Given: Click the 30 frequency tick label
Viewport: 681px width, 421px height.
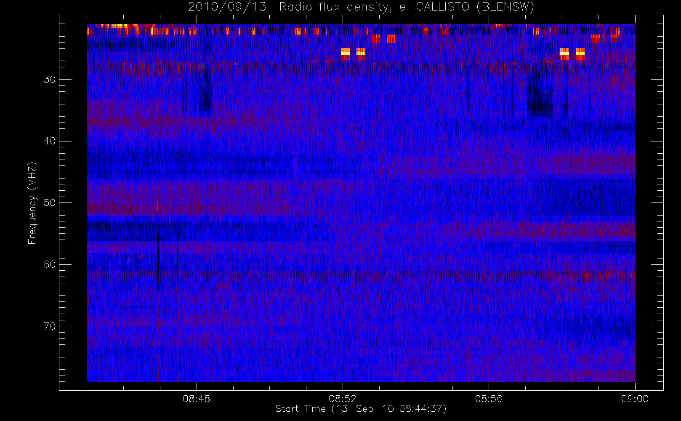Looking at the screenshot, I should tap(50, 80).
